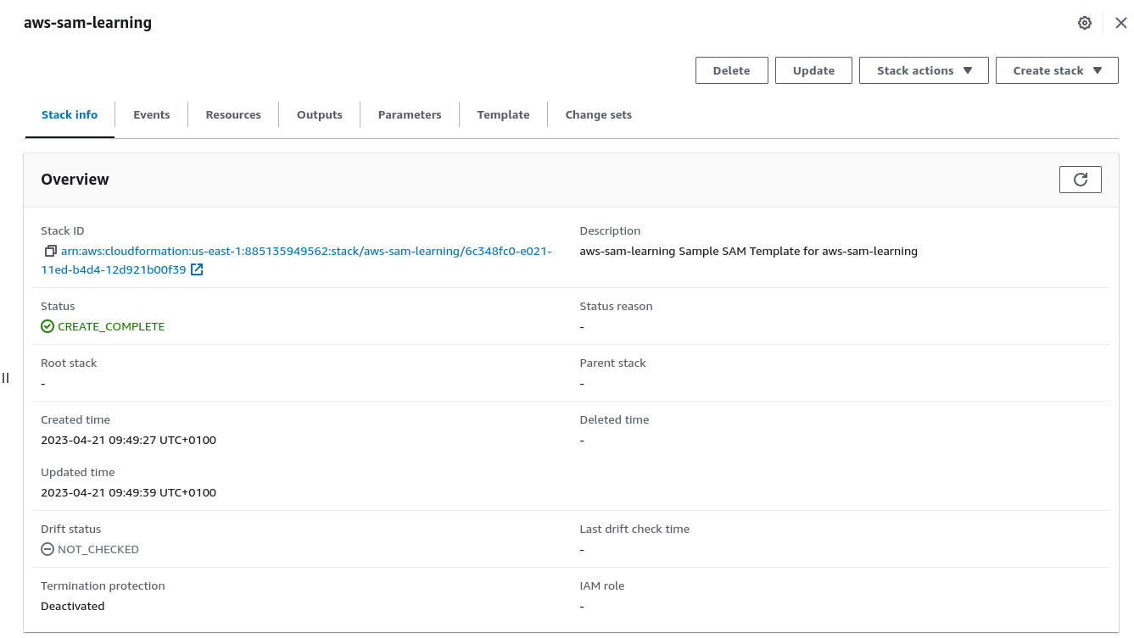
Task: Open stack ARN external link icon
Action: pos(197,270)
